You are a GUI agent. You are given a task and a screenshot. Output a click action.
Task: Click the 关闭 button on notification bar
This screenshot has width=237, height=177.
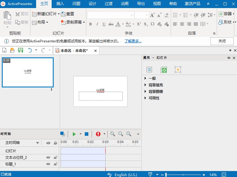(x=222, y=41)
